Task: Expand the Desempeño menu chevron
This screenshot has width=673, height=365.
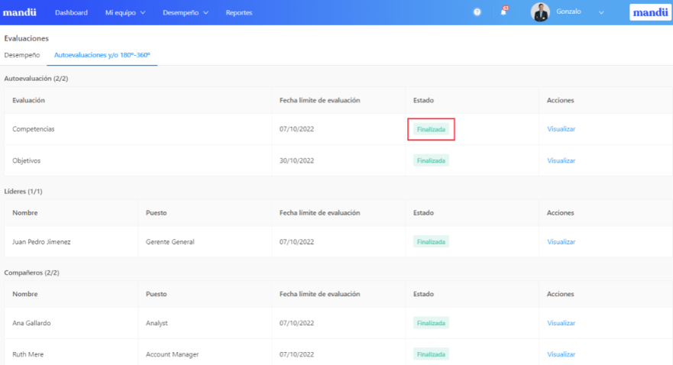Action: pos(205,13)
